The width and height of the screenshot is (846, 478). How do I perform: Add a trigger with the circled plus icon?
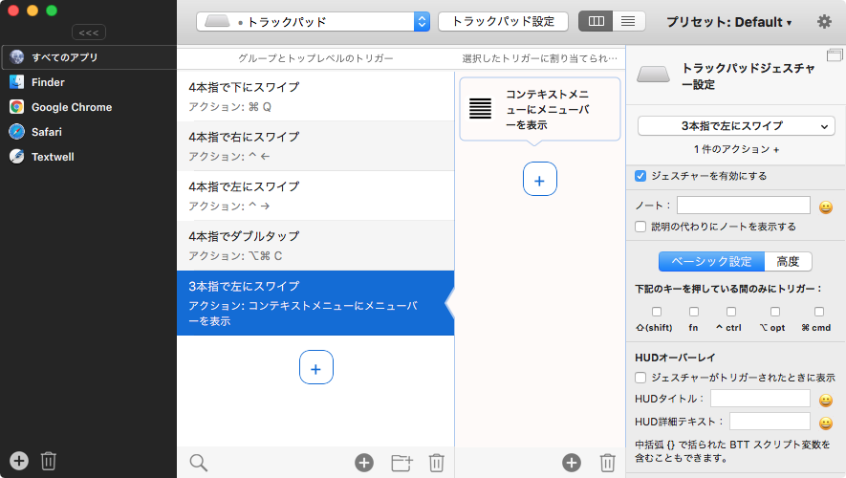(364, 463)
